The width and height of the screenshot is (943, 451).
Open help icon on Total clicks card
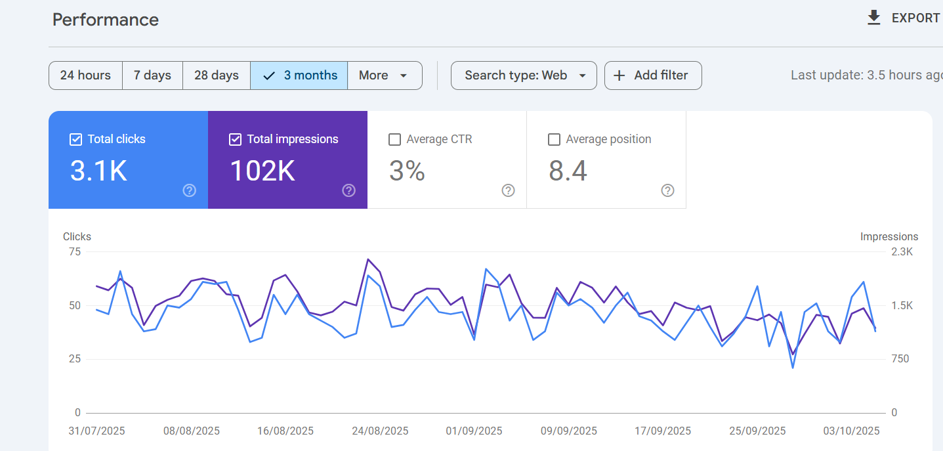[x=189, y=190]
